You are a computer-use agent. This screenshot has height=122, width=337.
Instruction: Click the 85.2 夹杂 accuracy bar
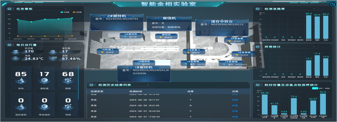click(x=325, y=27)
